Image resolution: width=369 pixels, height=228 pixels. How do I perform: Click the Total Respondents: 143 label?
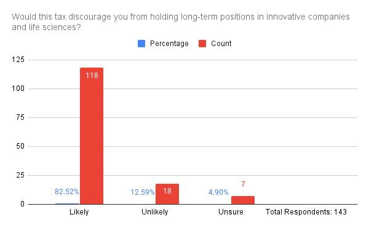pos(306,212)
